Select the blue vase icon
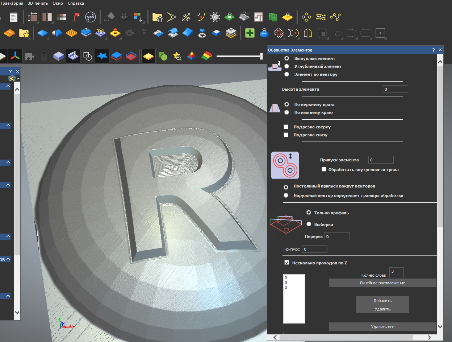Viewport: 452px width, 342px height. pyautogui.click(x=264, y=33)
